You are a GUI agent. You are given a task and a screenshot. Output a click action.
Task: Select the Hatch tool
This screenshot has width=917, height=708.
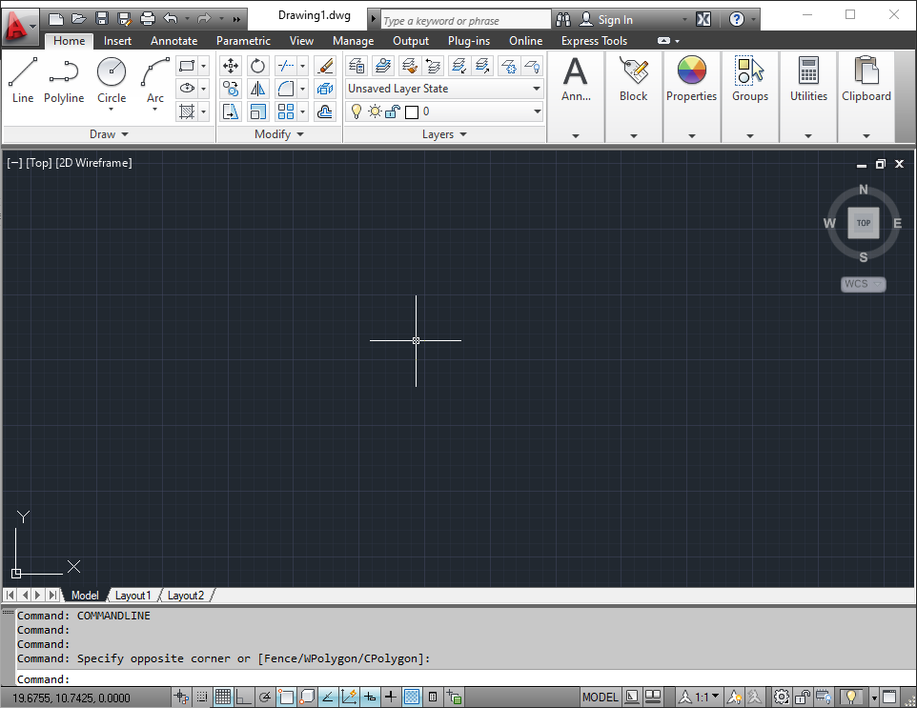click(x=187, y=111)
